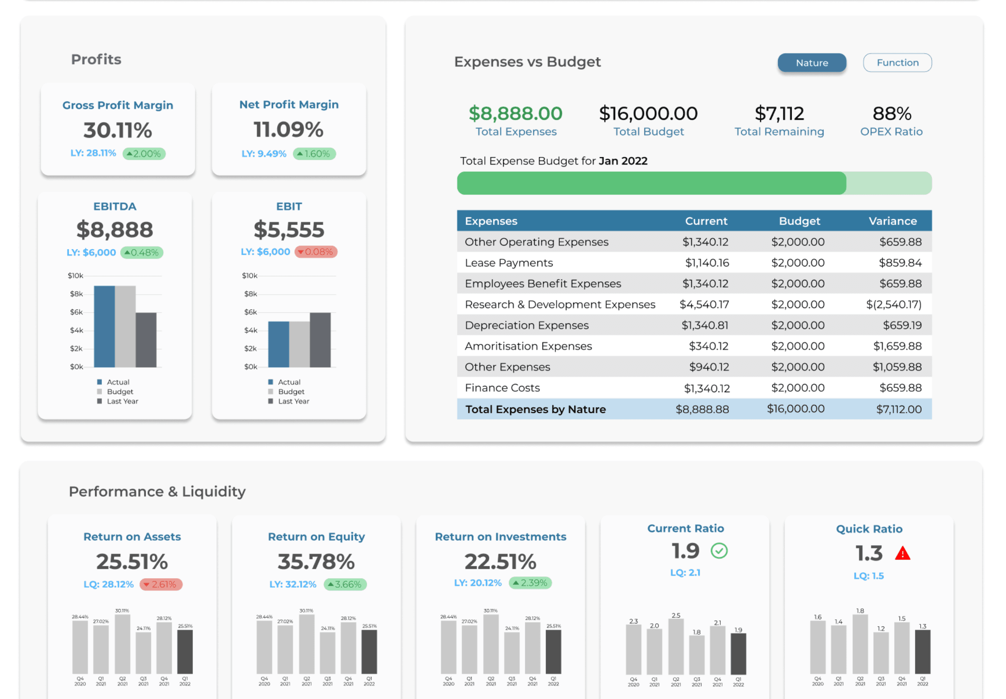This screenshot has width=1006, height=699.
Task: Click the Return on Equity 3.66% up badge
Action: tap(345, 585)
